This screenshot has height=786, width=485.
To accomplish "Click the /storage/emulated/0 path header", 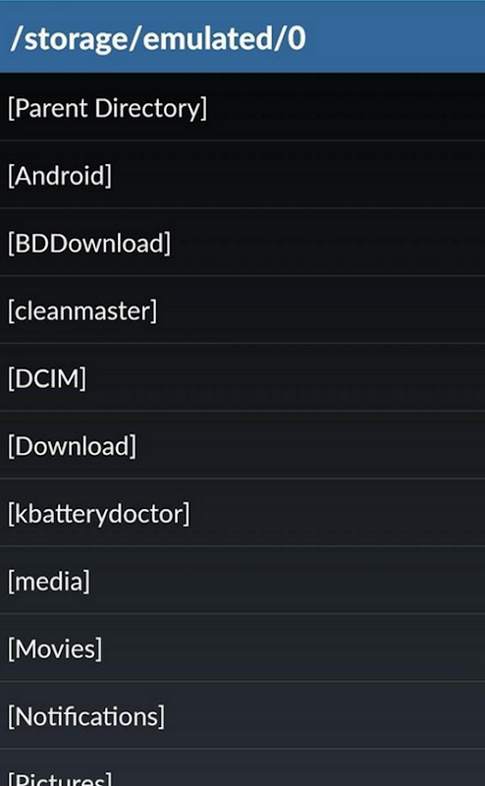I will [242, 37].
